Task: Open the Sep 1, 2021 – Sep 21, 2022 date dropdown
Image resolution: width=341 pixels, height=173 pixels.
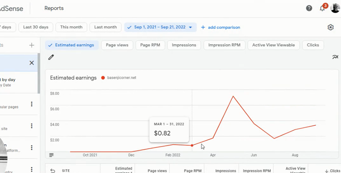Action: pos(160,27)
